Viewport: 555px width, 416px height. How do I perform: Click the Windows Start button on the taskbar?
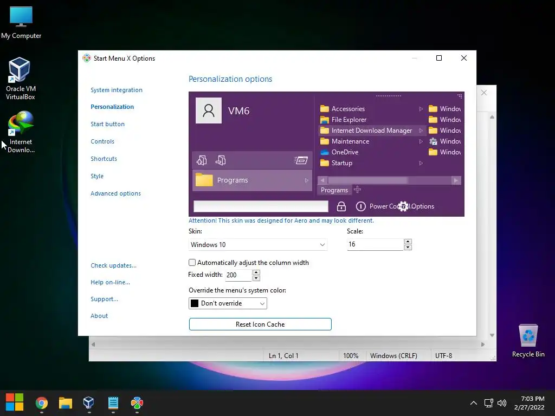pyautogui.click(x=15, y=402)
